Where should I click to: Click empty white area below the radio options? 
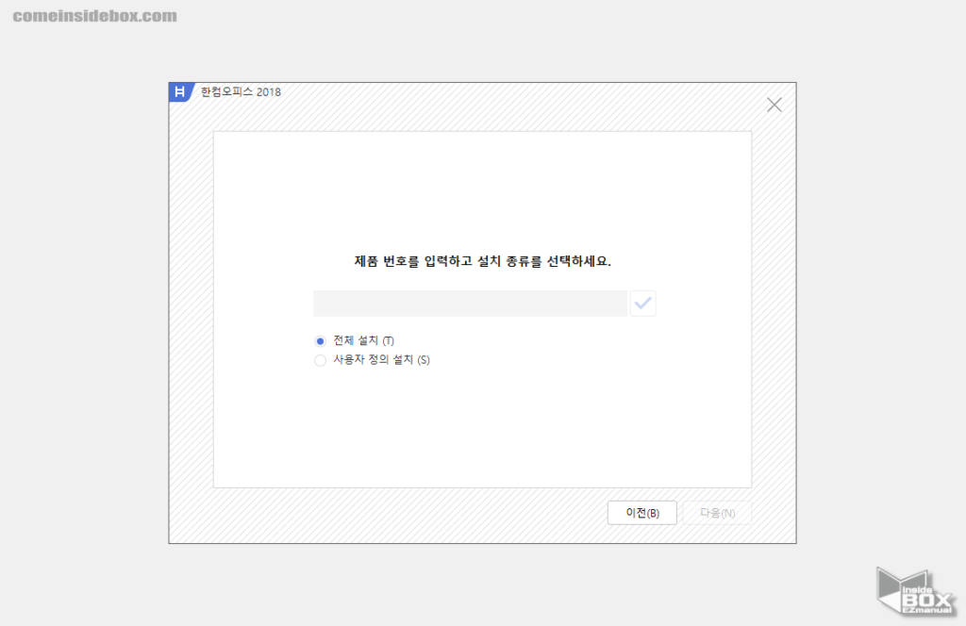click(x=481, y=424)
